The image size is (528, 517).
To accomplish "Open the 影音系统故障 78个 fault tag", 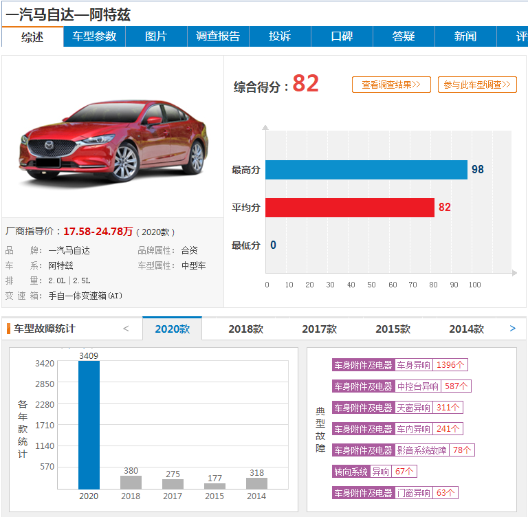I will coord(403,450).
